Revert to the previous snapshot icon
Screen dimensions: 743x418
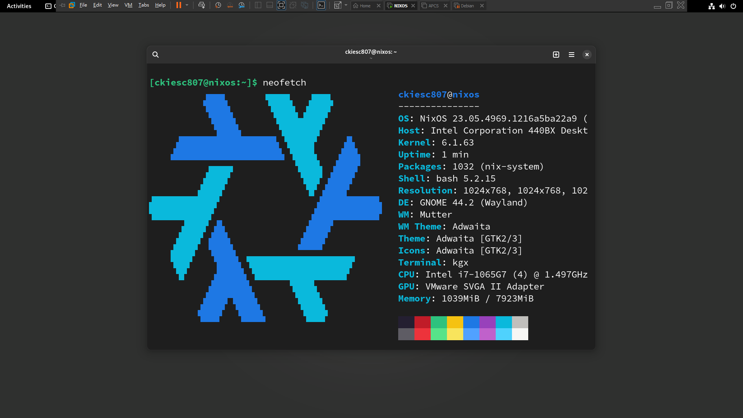coord(230,5)
